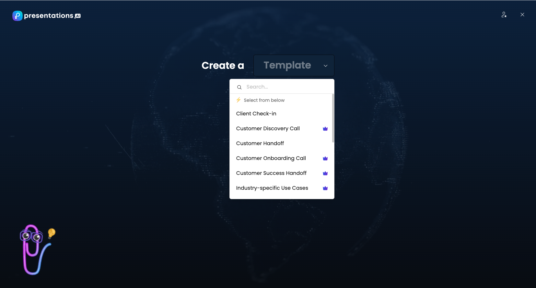The image size is (536, 288).
Task: Click the template list scrollbar
Action: 333,118
